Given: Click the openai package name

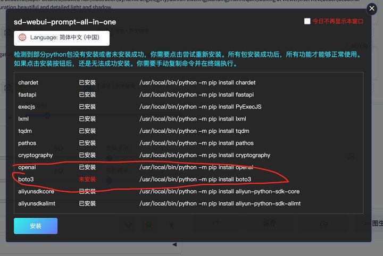Looking at the screenshot, I should tap(27, 167).
